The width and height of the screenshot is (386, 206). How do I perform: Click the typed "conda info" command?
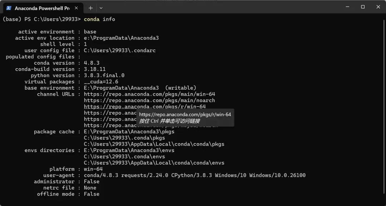(99, 19)
